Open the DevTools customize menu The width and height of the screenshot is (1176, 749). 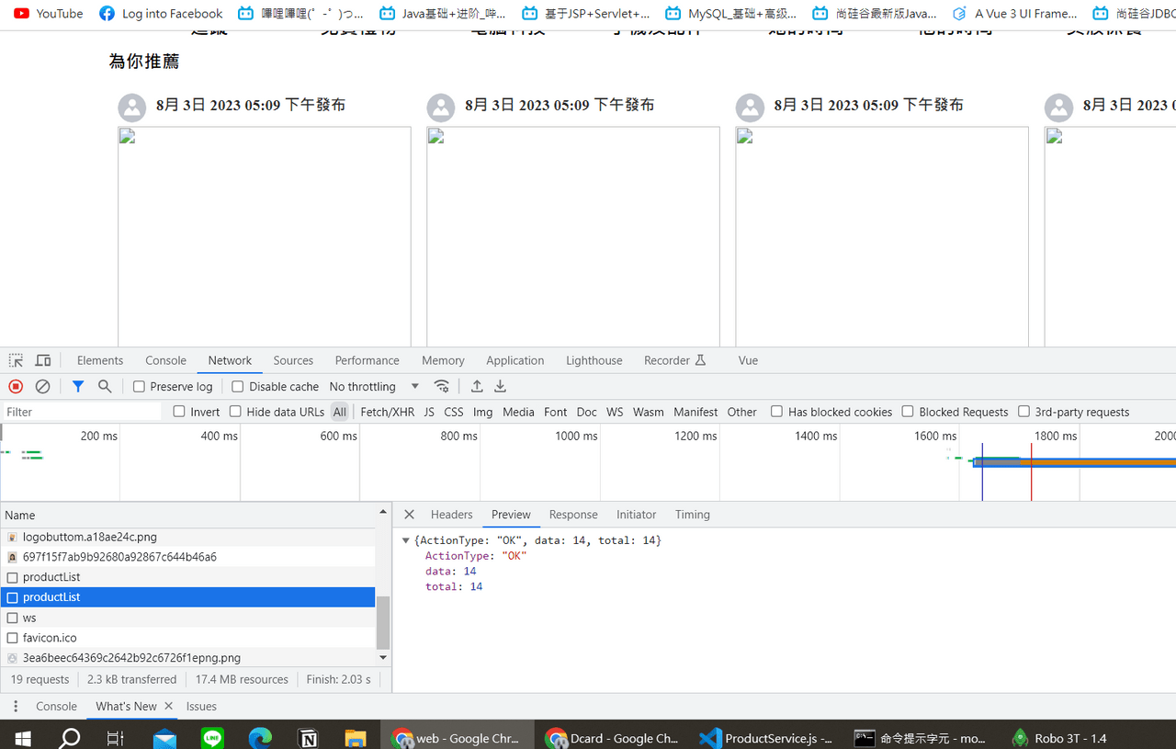16,706
